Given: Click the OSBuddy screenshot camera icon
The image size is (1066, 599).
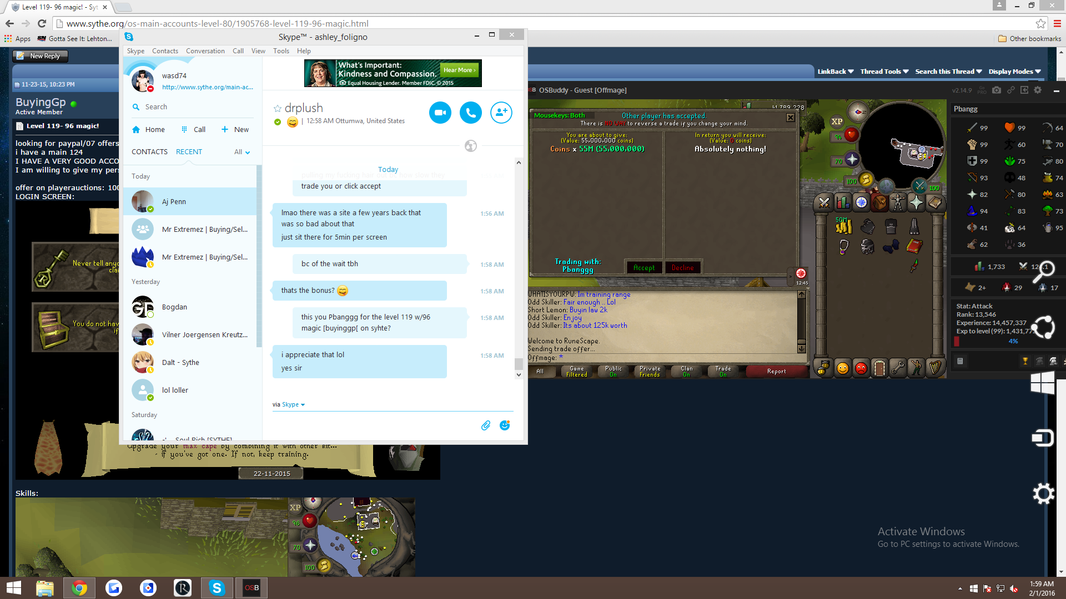Looking at the screenshot, I should click(x=997, y=90).
